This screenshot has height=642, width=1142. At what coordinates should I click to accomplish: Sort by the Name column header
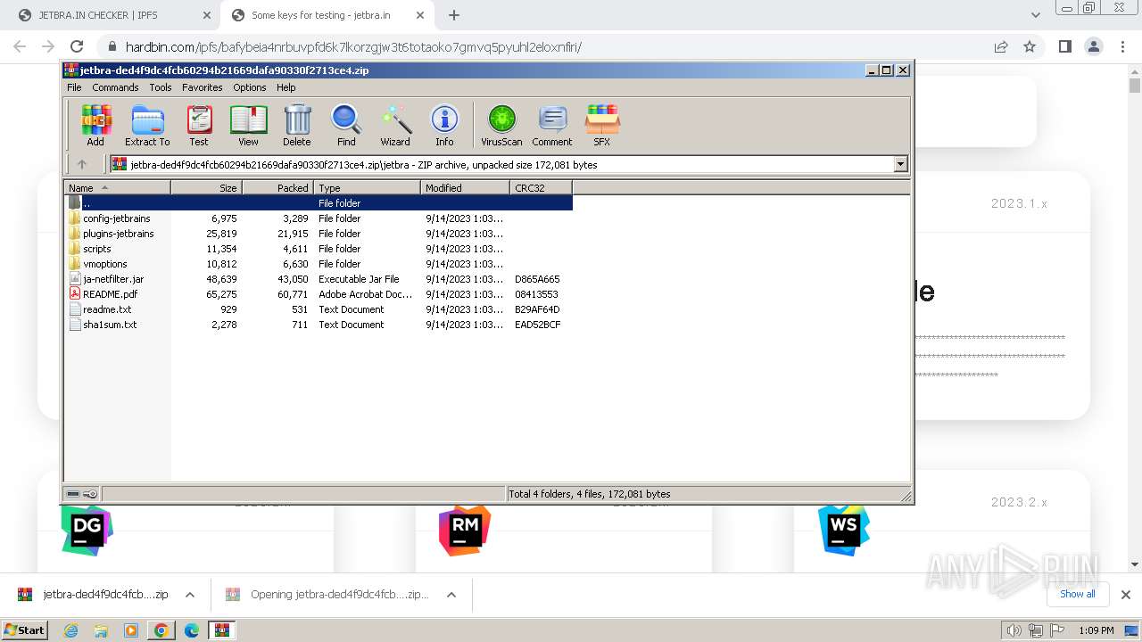pyautogui.click(x=118, y=187)
